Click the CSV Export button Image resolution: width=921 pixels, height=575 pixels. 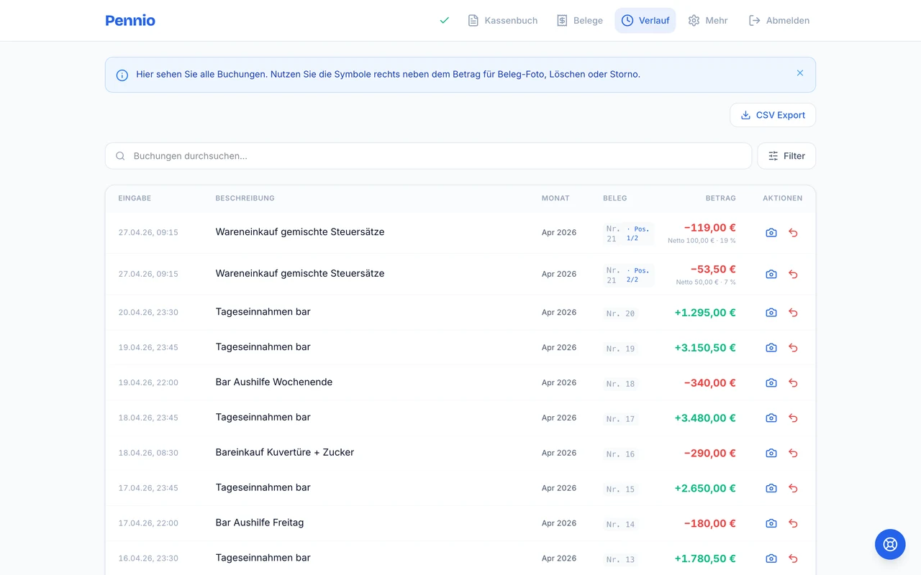tap(773, 115)
